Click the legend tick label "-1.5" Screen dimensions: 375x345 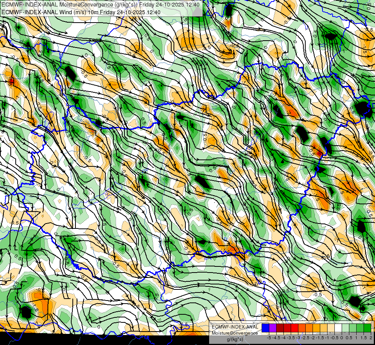(x=320, y=338)
